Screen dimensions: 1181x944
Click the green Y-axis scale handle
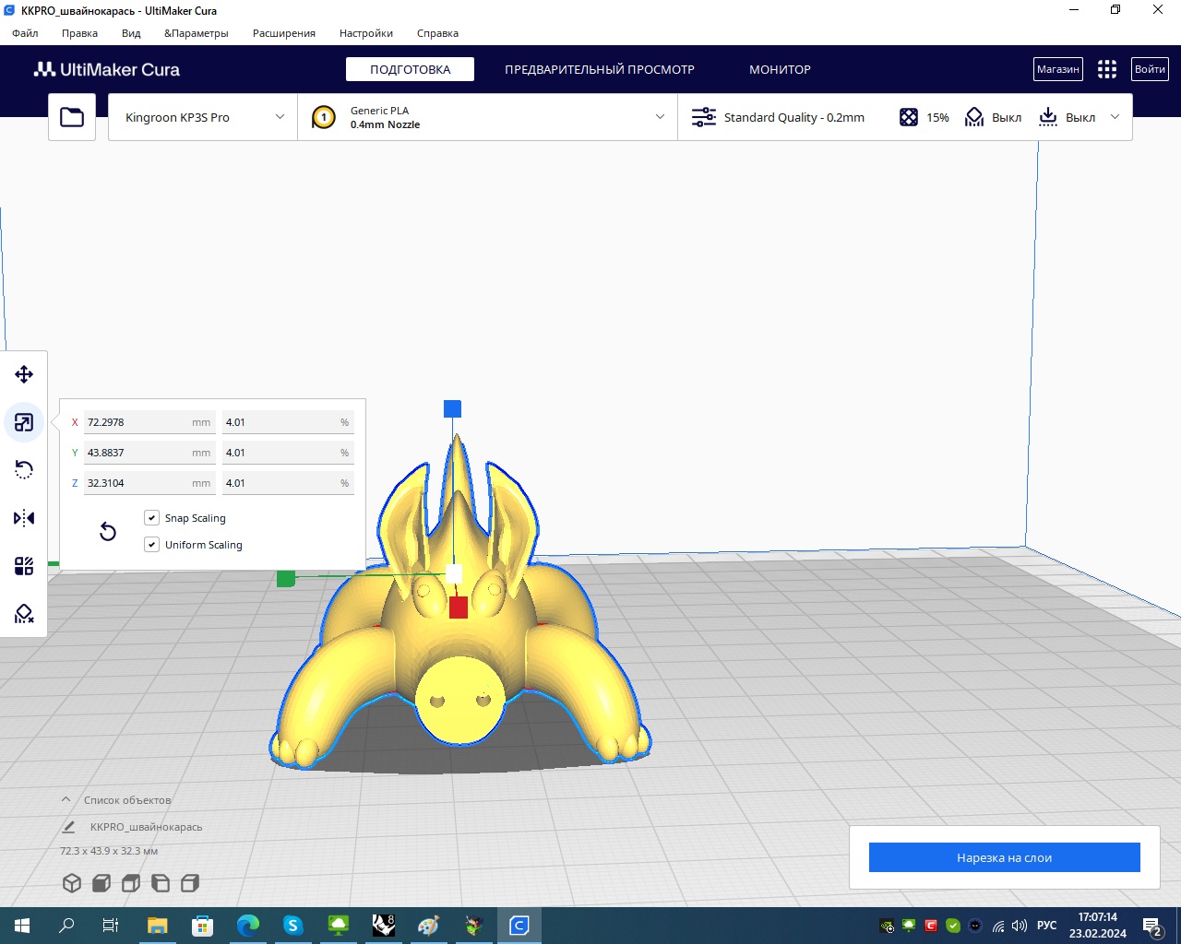click(286, 578)
